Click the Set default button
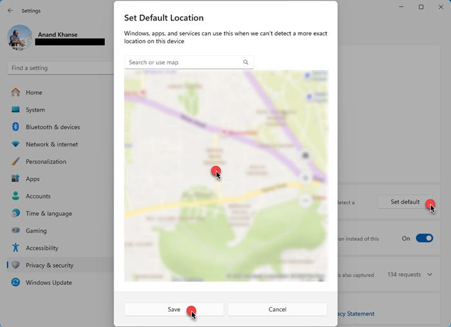 tap(405, 202)
